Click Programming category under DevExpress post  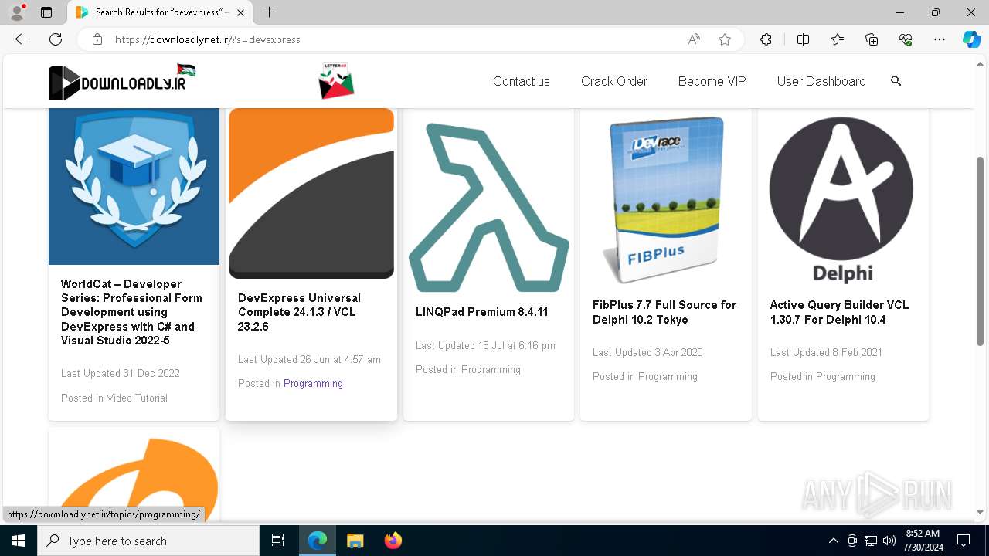point(313,383)
